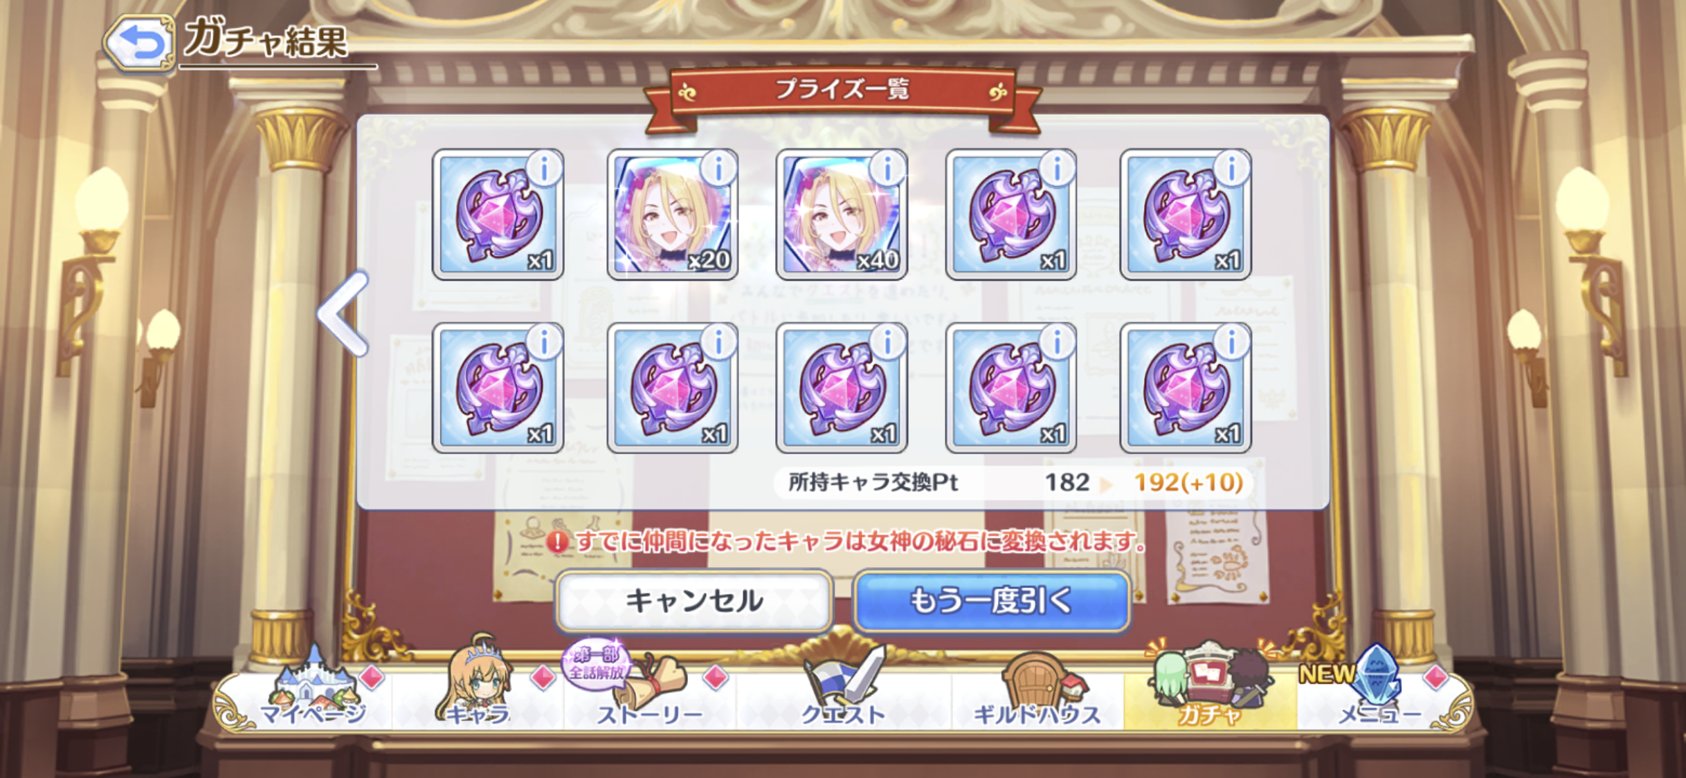Screen dimensions: 1686x778
Task: Open the マイページ home castle icon
Action: (x=313, y=690)
